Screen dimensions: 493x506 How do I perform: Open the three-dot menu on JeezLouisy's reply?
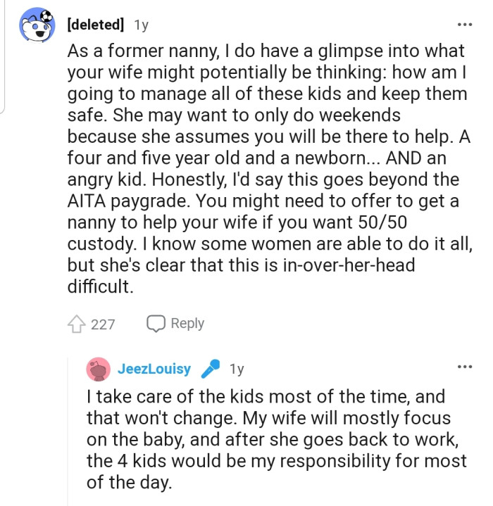click(464, 367)
